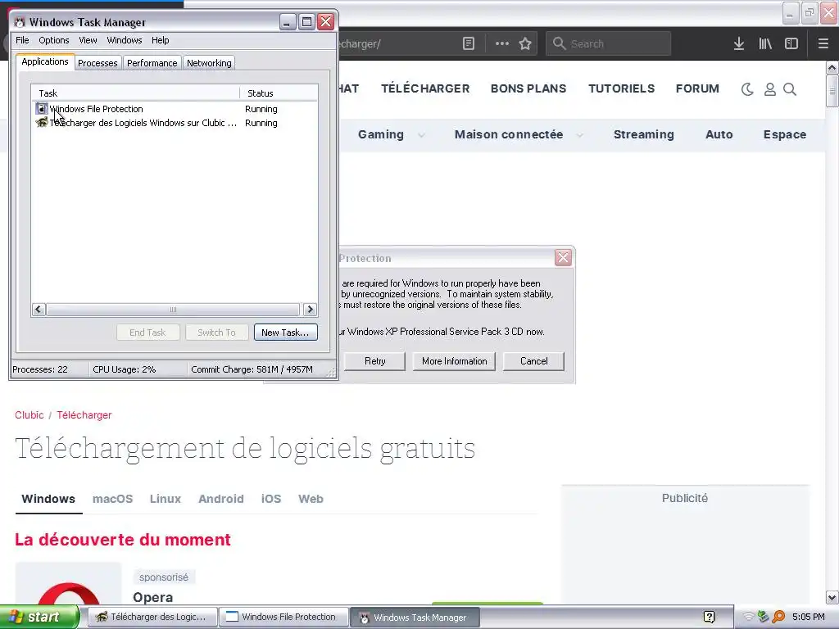Open the Windows menu in Task Manager
Screen dimensions: 839x629
coord(125,40)
